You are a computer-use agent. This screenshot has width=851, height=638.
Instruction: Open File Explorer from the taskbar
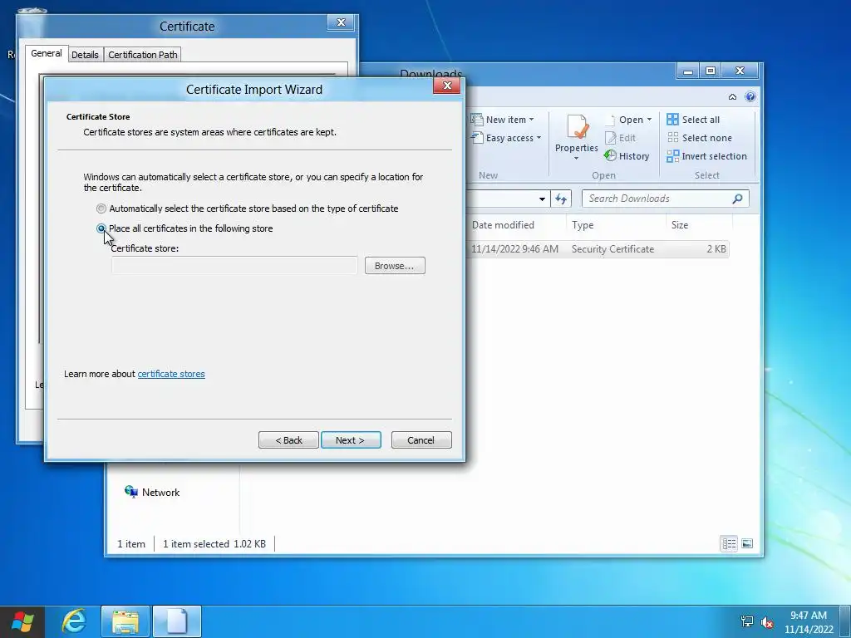pos(125,621)
